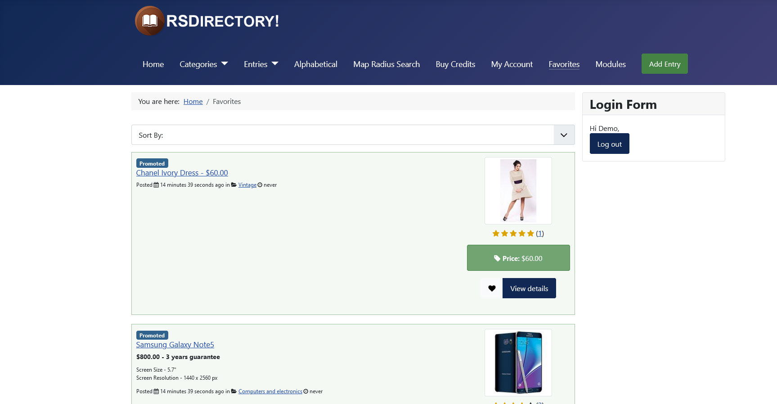Click the folder icon beside Vintage

click(x=234, y=185)
